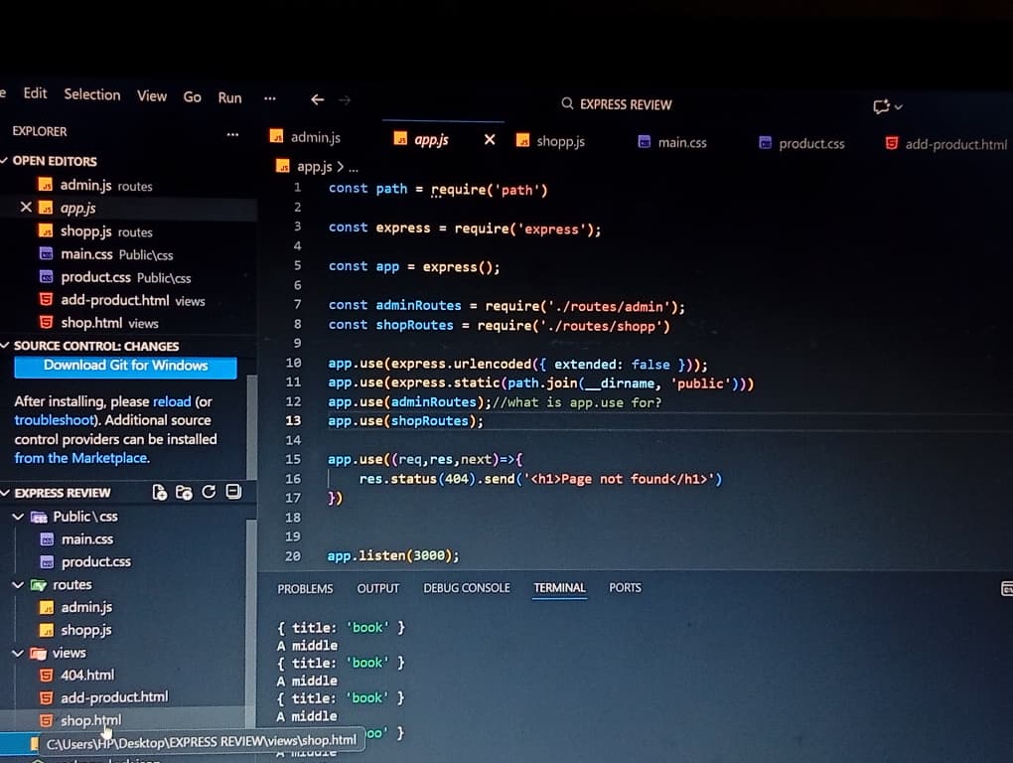This screenshot has width=1013, height=763.
Task: Open the Copilot chat icon top right
Action: click(x=882, y=105)
